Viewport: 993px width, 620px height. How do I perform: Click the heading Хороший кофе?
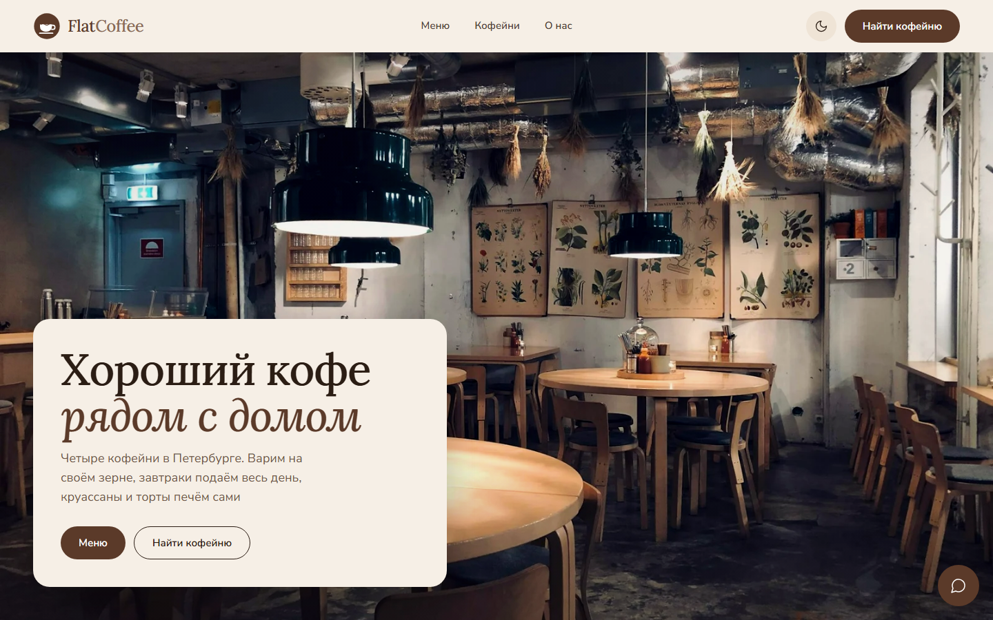point(216,370)
